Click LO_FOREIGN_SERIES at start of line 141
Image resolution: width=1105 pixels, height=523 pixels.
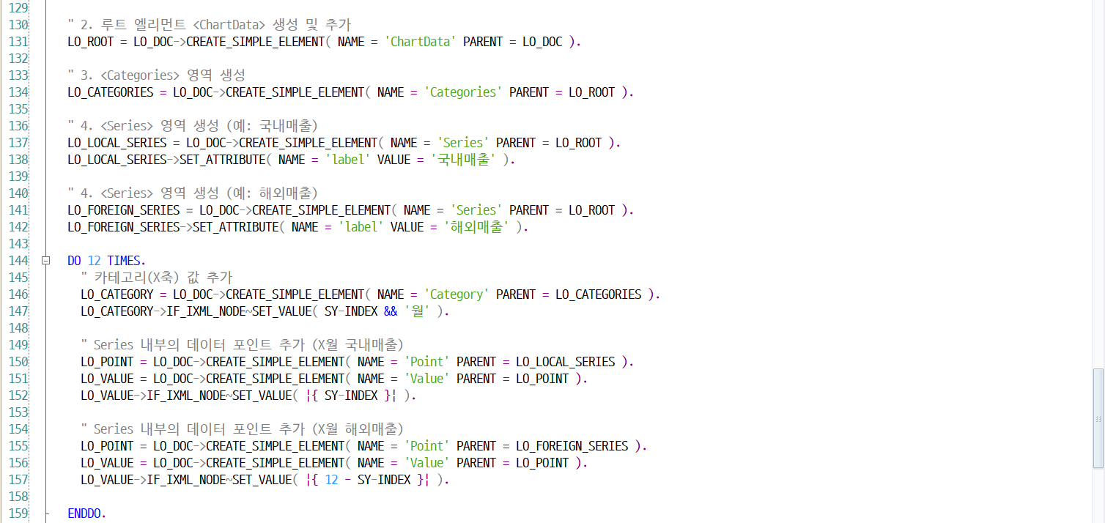click(x=123, y=210)
